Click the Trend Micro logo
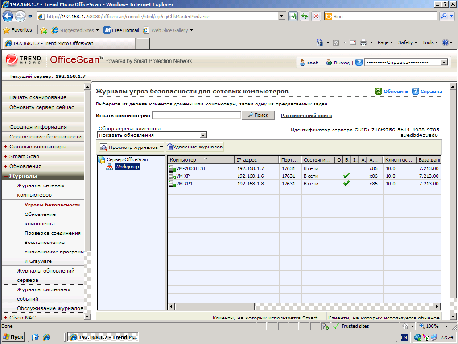458x344 pixels. 24,60
